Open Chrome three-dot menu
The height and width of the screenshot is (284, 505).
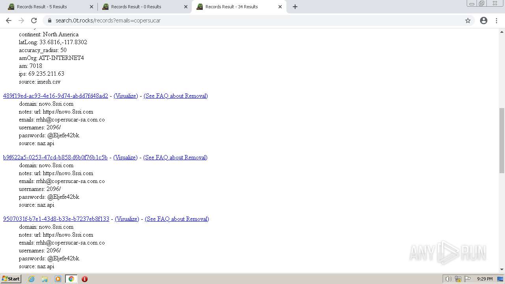(497, 21)
